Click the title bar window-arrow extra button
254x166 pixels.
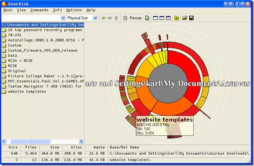coord(232,4)
